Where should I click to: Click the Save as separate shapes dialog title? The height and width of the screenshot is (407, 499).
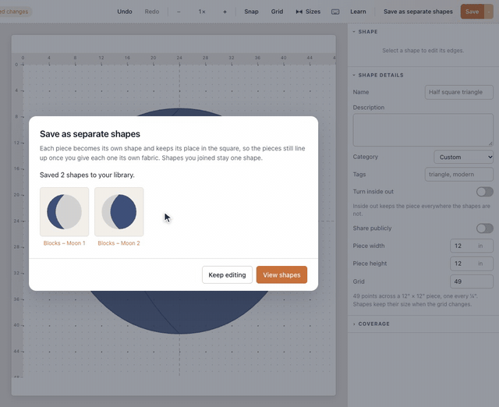click(x=90, y=134)
